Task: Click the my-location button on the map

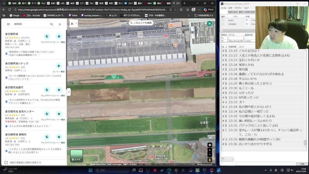Action: point(210,145)
